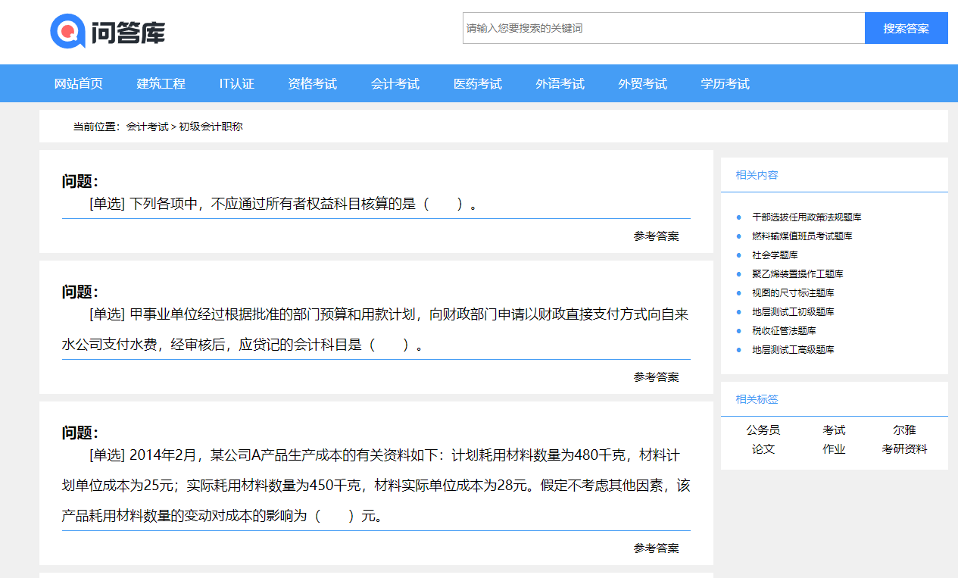Open 社会学题库 link
958x578 pixels.
coord(775,255)
